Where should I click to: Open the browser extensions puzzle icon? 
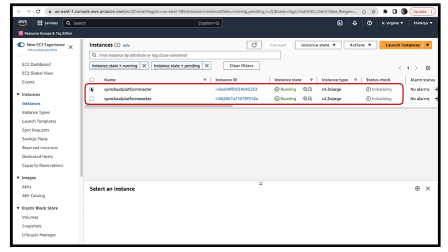385,11
